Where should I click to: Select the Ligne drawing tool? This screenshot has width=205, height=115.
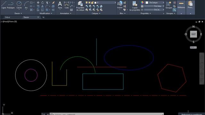click(x=4, y=5)
